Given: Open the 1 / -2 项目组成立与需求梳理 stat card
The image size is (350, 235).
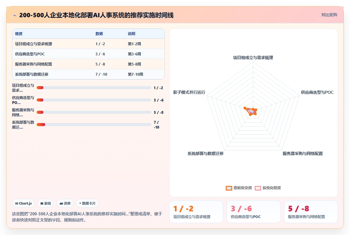Looking at the screenshot, I should 196,212.
